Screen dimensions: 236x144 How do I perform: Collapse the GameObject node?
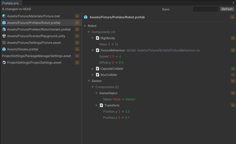coord(97,93)
